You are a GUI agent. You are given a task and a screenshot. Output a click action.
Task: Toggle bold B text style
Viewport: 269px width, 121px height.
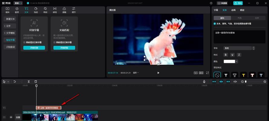[x=226, y=55]
